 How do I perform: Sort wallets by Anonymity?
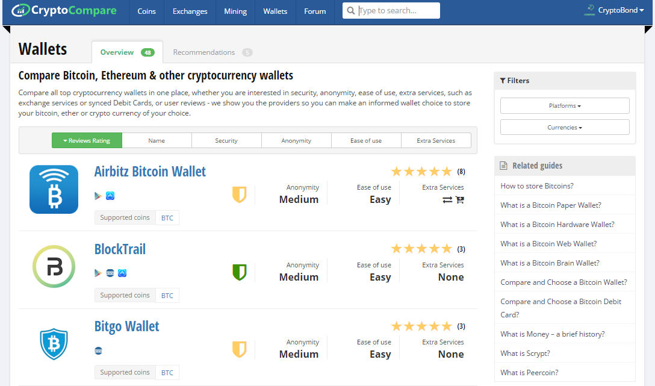[x=296, y=140]
